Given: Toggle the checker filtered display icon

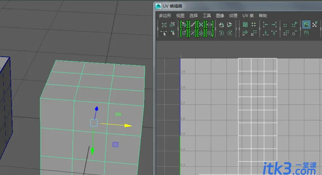Looking at the screenshot, I should (x=315, y=25).
